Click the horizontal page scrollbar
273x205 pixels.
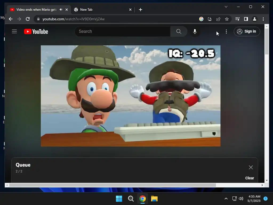tap(113, 185)
